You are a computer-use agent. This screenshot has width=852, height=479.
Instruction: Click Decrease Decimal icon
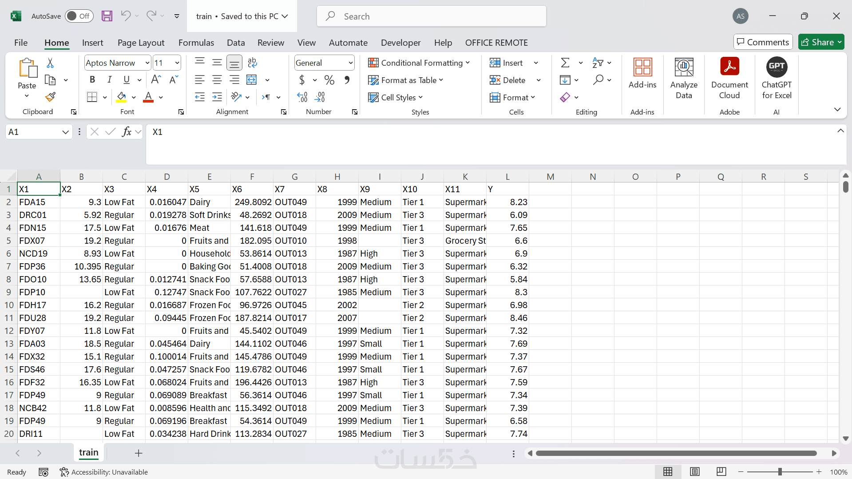320,97
